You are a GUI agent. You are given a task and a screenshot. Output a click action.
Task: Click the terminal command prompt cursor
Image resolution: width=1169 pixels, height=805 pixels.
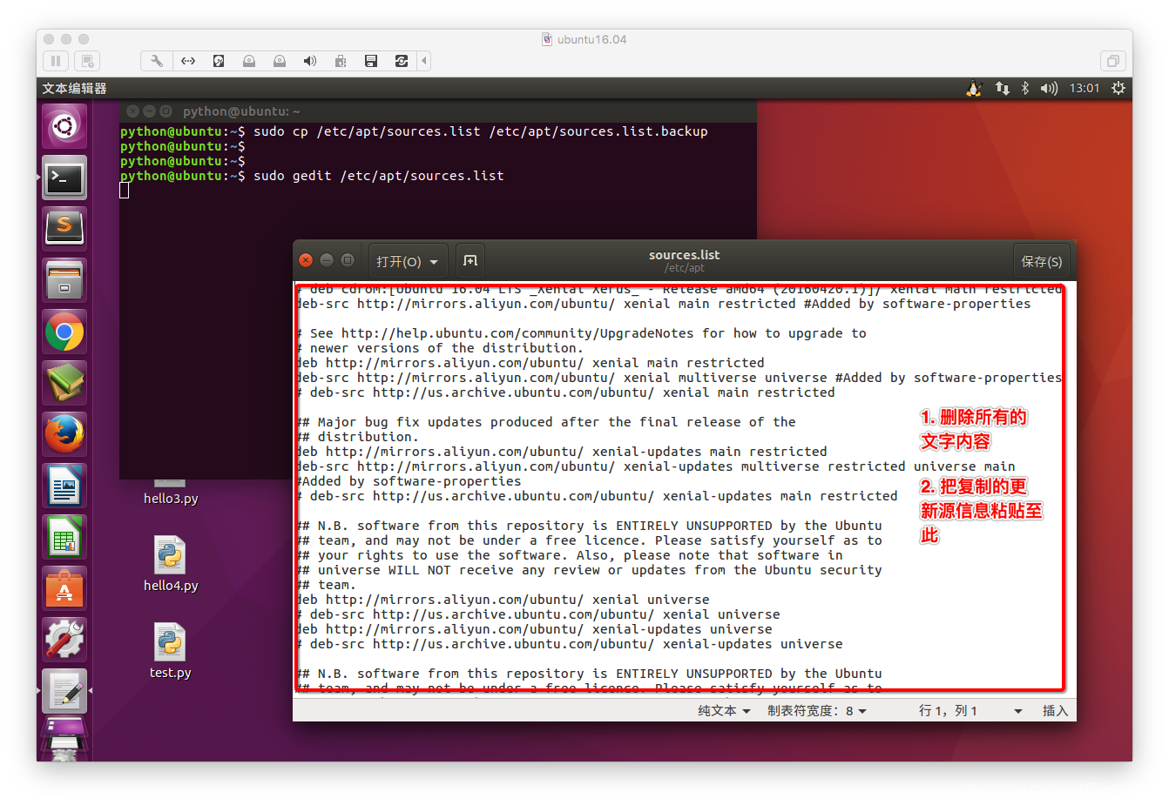click(x=125, y=191)
